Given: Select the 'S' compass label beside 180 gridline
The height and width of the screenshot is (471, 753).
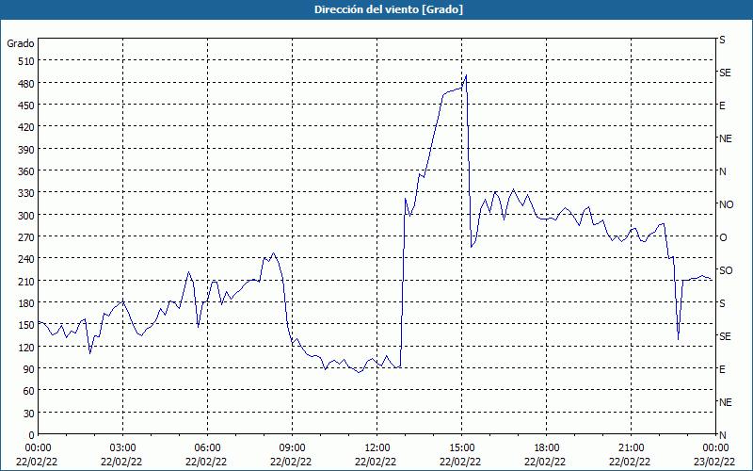Looking at the screenshot, I should point(722,303).
